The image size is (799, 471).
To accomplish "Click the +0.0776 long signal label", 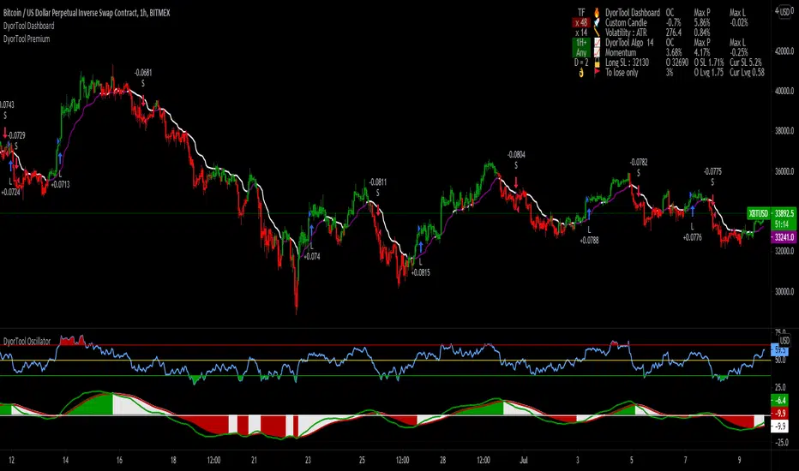I will coord(692,237).
